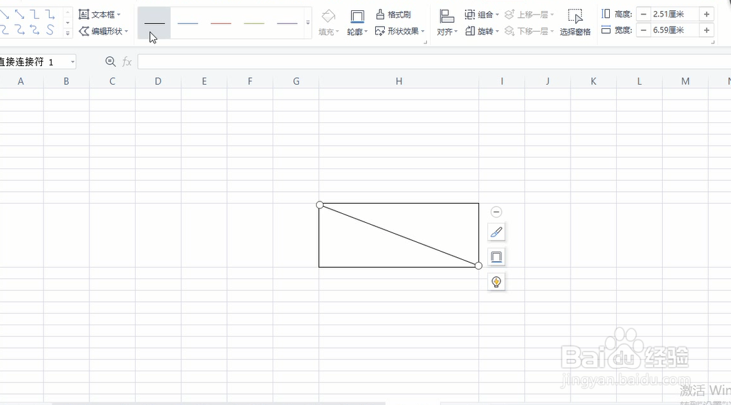Viewport: 731px width, 405px height.
Task: Click the Align (对齐) icon
Action: pyautogui.click(x=447, y=17)
